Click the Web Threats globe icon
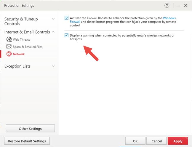 point(9,39)
